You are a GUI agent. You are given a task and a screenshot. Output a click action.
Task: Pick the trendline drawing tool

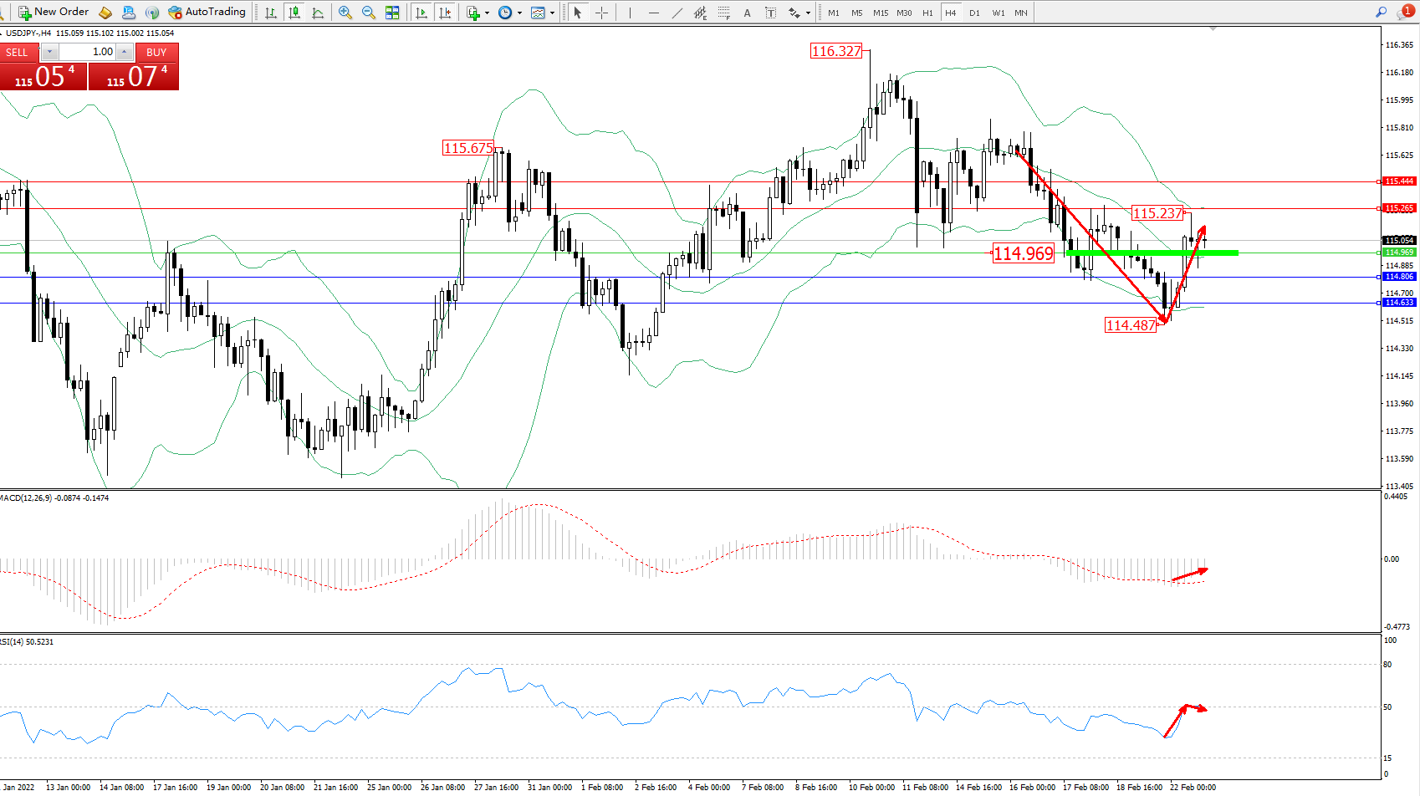click(677, 13)
